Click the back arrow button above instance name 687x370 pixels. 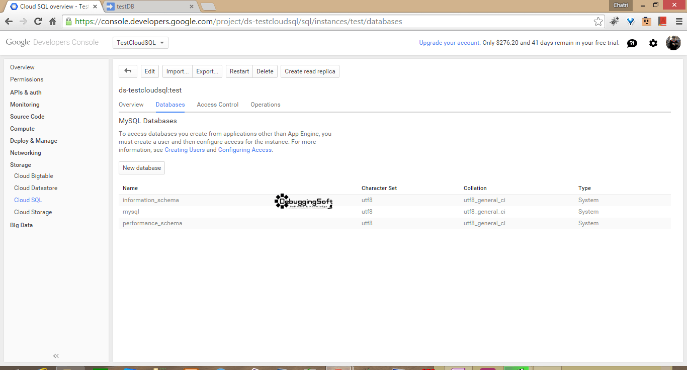click(128, 71)
